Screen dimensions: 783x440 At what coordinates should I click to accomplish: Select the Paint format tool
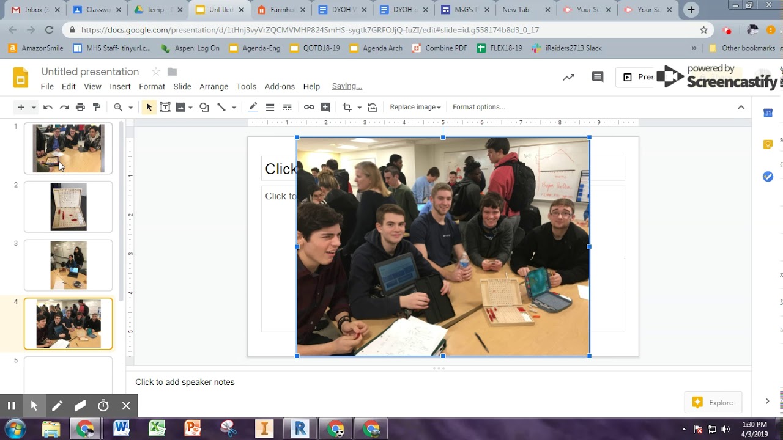coord(97,107)
